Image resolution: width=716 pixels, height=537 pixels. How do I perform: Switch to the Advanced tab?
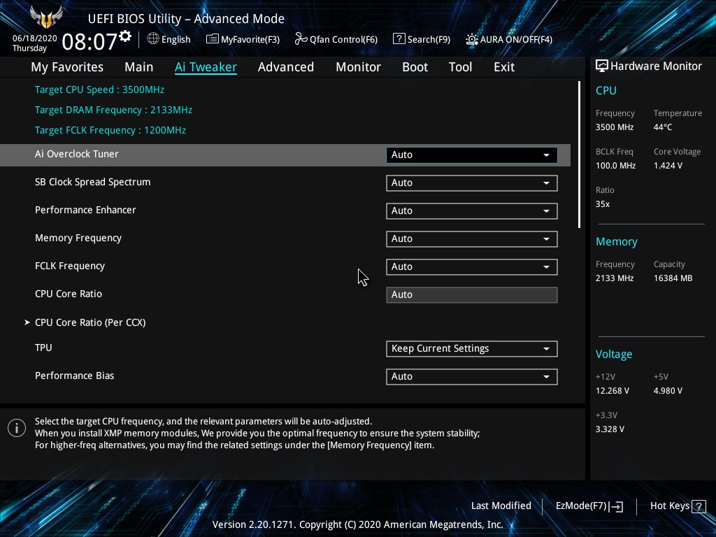pyautogui.click(x=286, y=66)
